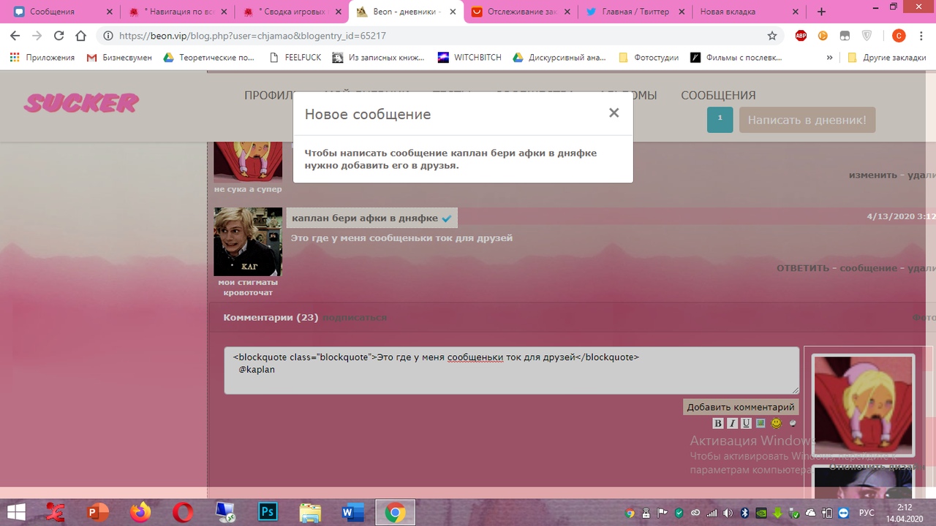Go back to the previous page

tap(15, 35)
